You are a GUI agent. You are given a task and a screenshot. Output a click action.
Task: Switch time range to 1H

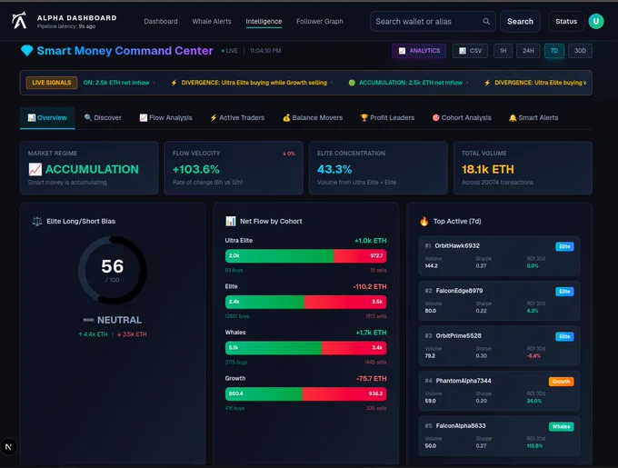coord(501,51)
